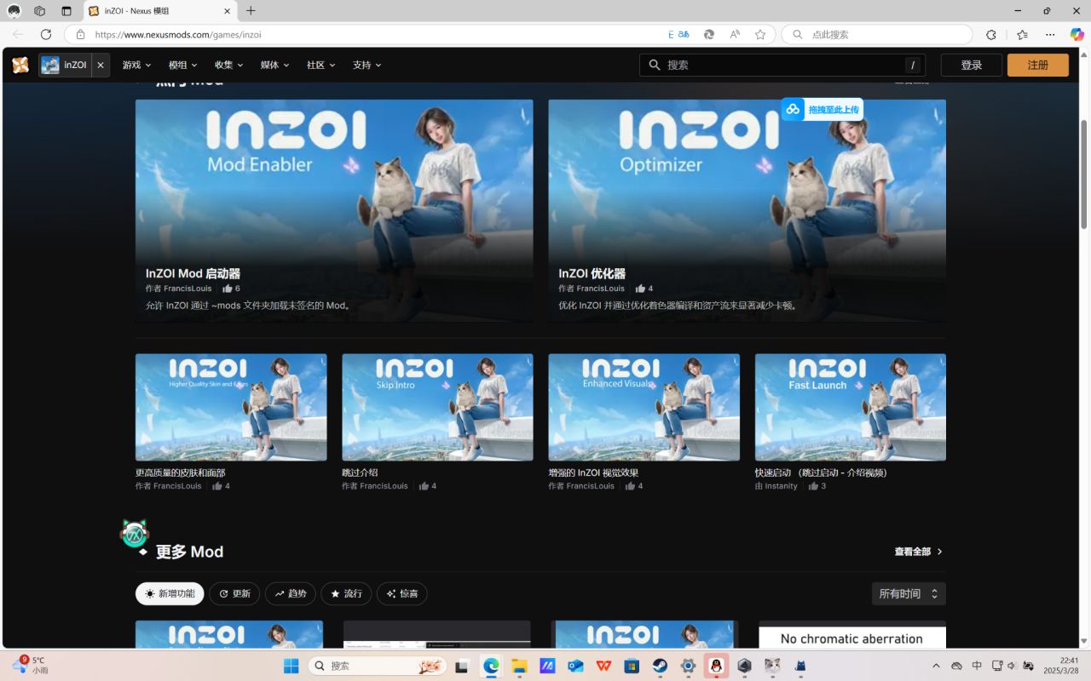Click 查看全部 next to 更多 Mod
The width and height of the screenshot is (1091, 681).
(918, 552)
